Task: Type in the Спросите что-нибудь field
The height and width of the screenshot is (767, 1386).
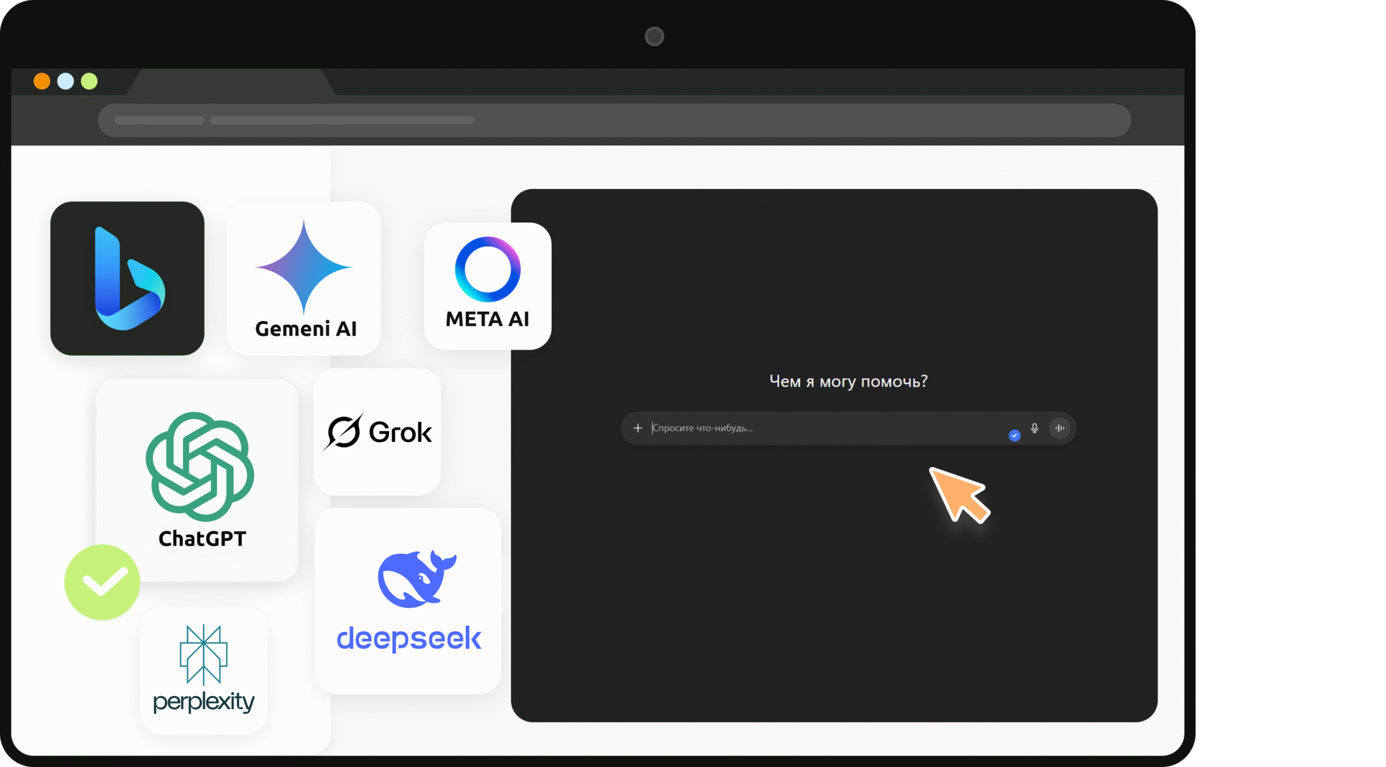Action: pos(812,428)
